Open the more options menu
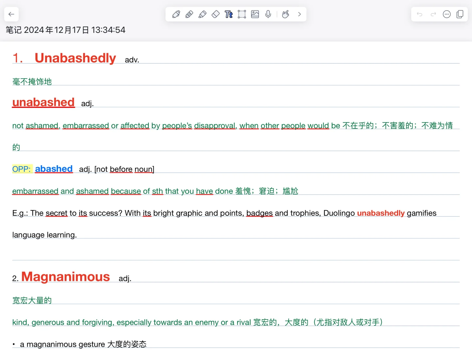The height and width of the screenshot is (354, 472). pyautogui.click(x=447, y=14)
